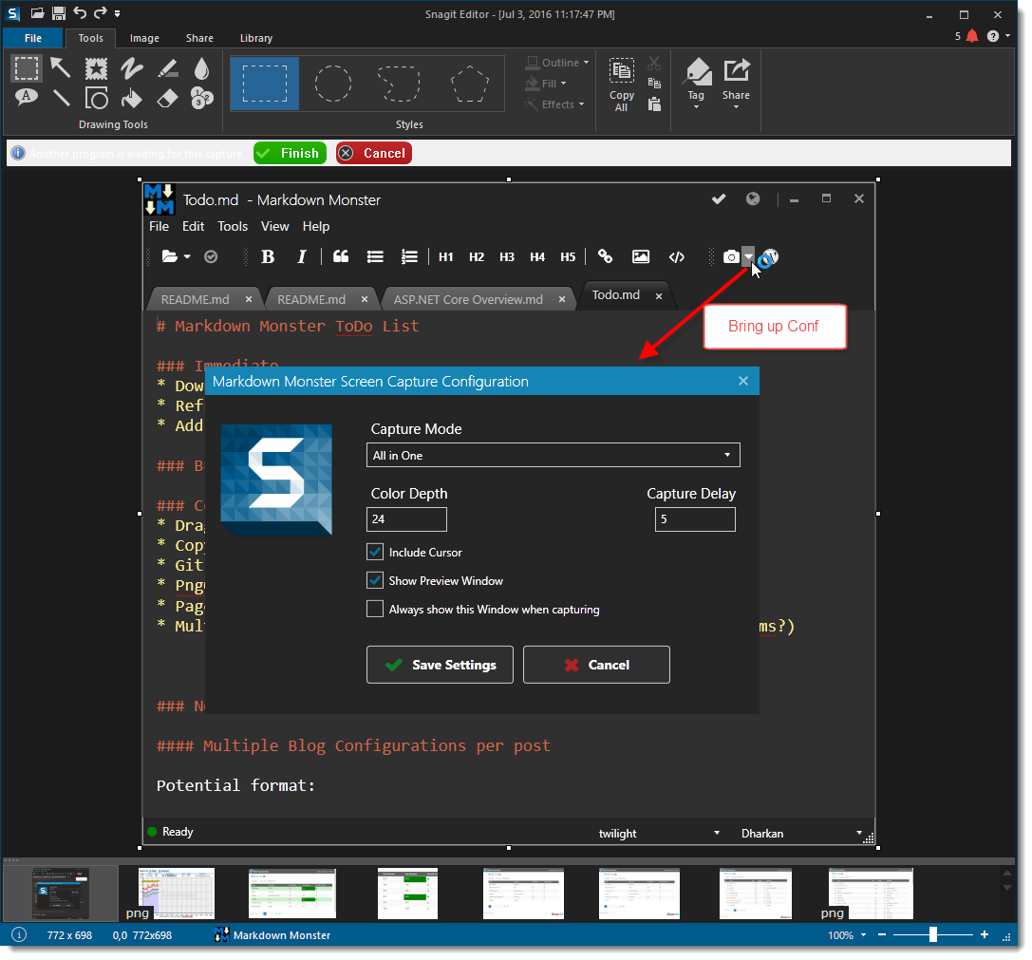Click the red Cancel capture button
Screen dimensions: 1032x960
tap(374, 154)
